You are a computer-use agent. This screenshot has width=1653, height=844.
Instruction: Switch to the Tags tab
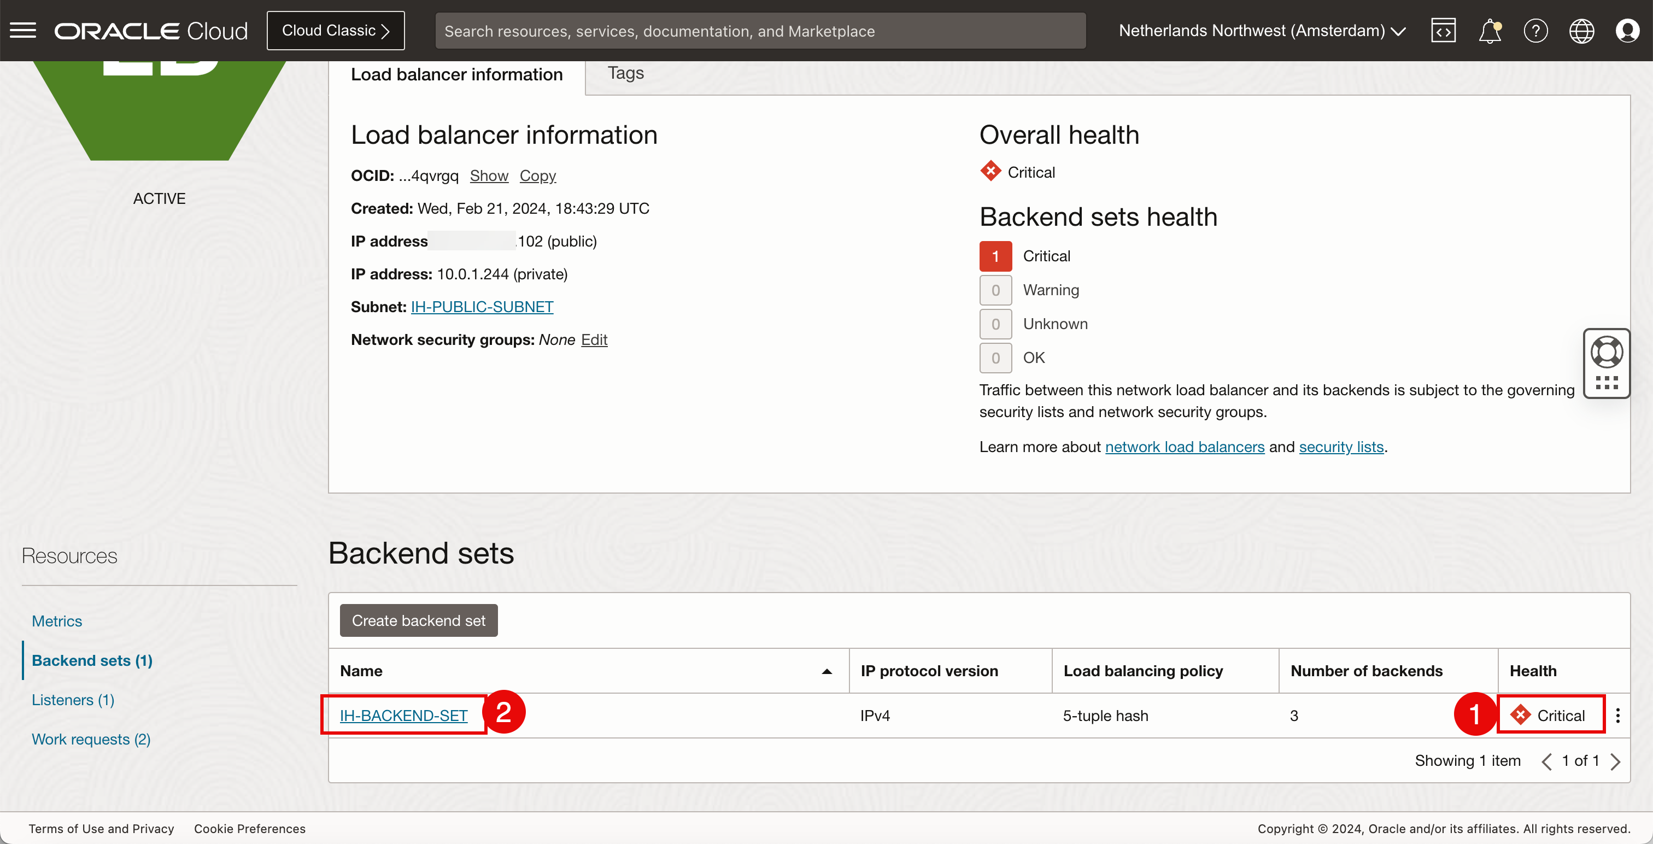[x=625, y=73]
